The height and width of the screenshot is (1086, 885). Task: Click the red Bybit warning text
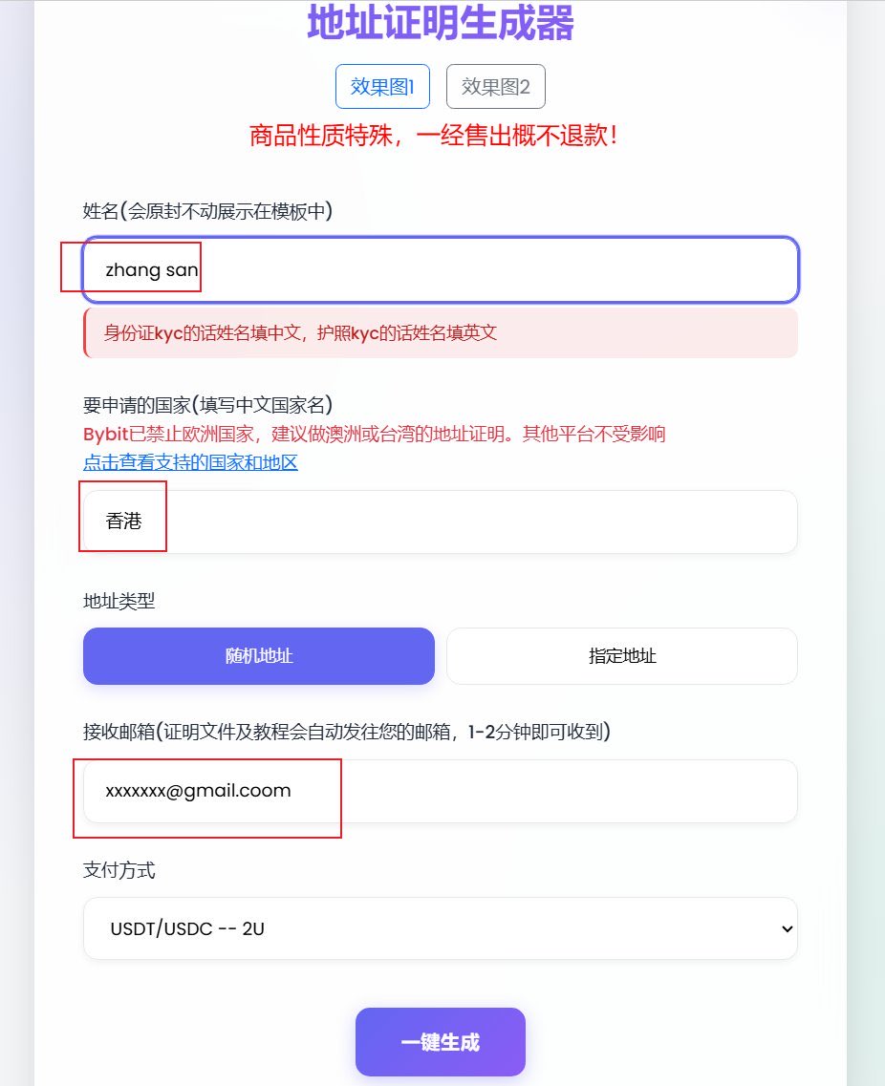click(375, 434)
